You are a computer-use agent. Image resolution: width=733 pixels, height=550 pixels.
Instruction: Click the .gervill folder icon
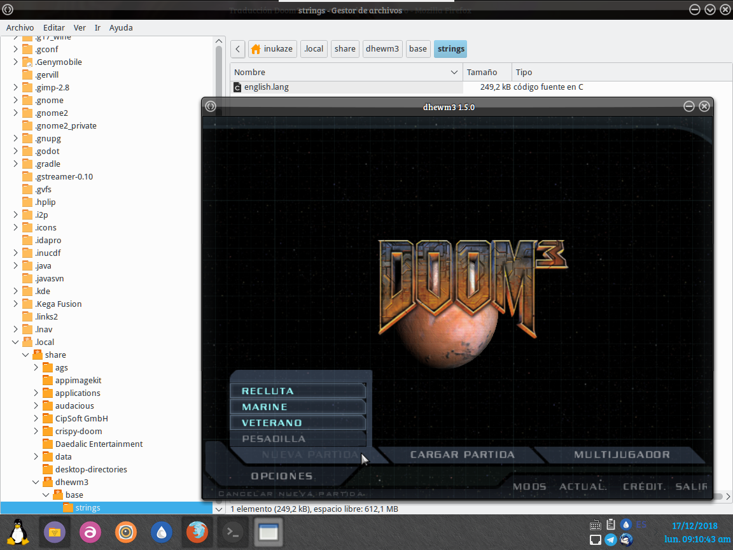(x=27, y=75)
